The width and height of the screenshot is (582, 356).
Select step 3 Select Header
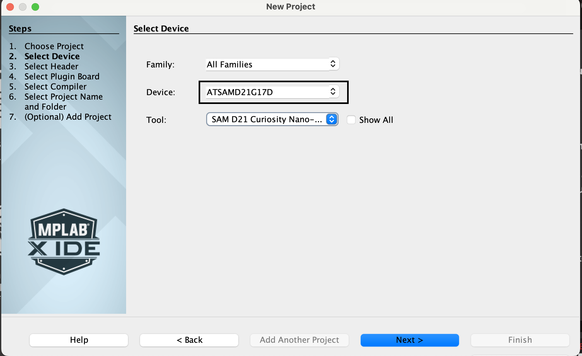pos(51,66)
